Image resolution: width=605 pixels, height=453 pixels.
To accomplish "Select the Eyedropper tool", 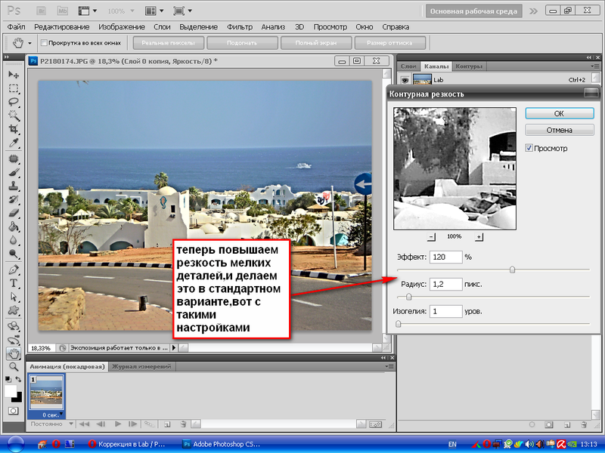I will tap(14, 143).
